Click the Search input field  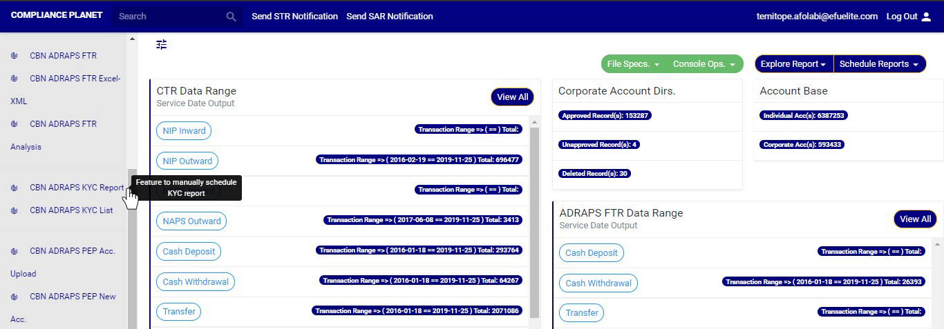point(169,17)
